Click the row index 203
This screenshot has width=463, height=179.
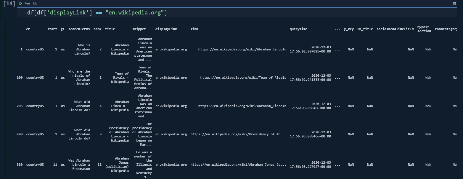point(20,106)
